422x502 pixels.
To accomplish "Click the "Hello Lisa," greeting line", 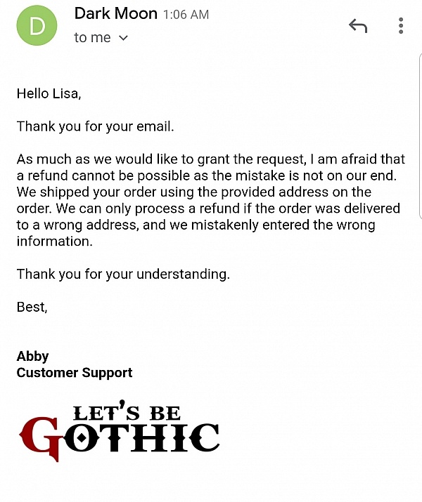I will point(49,94).
